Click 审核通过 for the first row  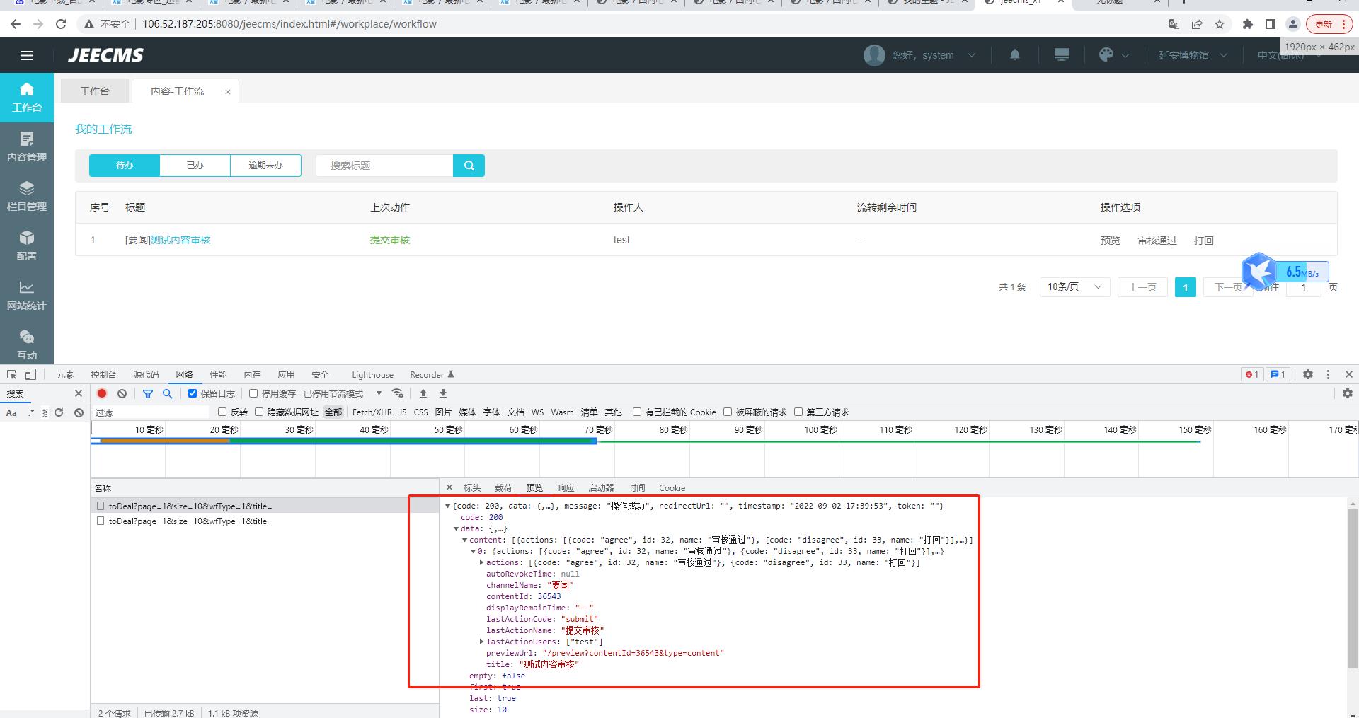click(x=1157, y=241)
